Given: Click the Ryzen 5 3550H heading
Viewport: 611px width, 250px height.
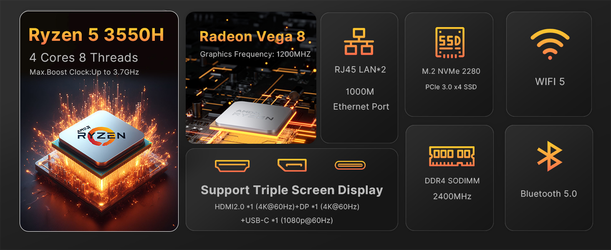Looking at the screenshot, I should coord(96,35).
